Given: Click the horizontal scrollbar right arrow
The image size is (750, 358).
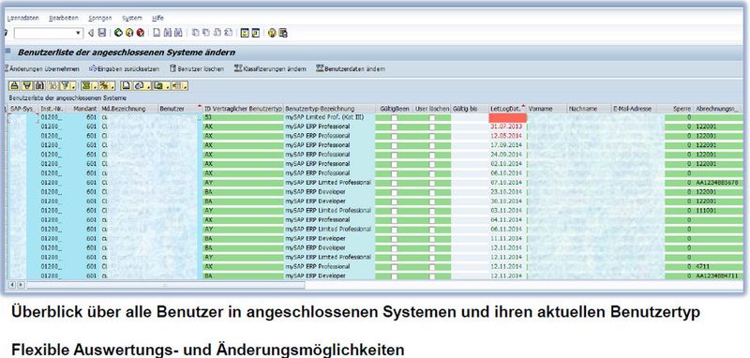Looking at the screenshot, I should [x=22, y=285].
